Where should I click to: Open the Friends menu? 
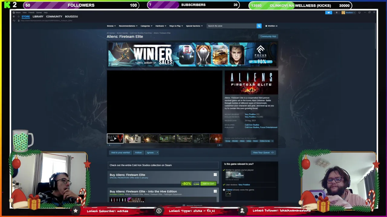[31, 12]
